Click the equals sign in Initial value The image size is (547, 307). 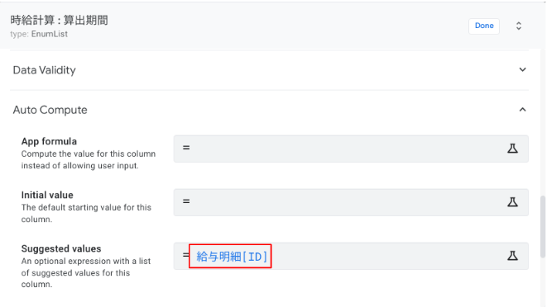click(186, 201)
